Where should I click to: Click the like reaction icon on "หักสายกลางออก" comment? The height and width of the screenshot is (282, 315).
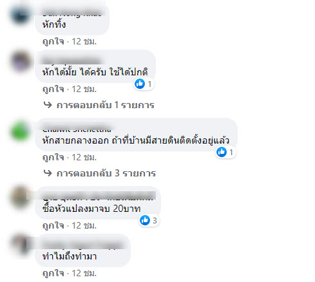(222, 152)
